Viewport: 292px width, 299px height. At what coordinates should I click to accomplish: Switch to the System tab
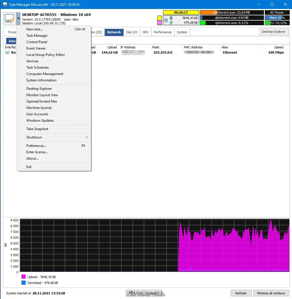coord(182,32)
